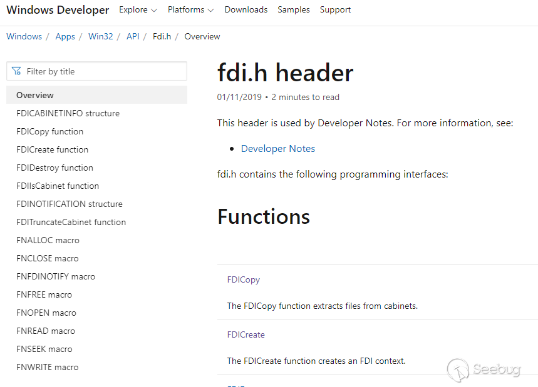Select Overview in the sidebar

35,95
